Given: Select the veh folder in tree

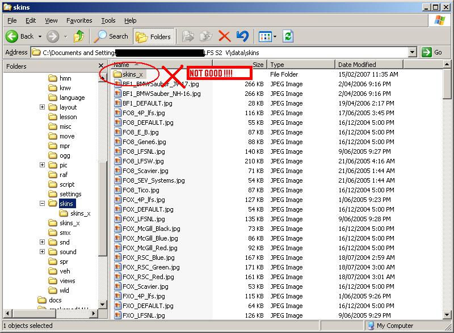Looking at the screenshot, I should tap(65, 271).
